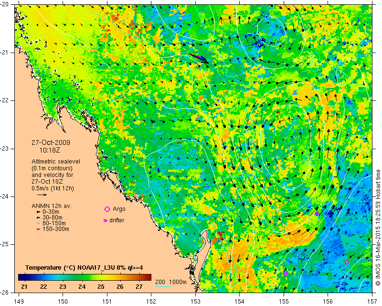Click the '30-80m' depth label
This screenshot has height=306, width=382.
click(x=53, y=218)
